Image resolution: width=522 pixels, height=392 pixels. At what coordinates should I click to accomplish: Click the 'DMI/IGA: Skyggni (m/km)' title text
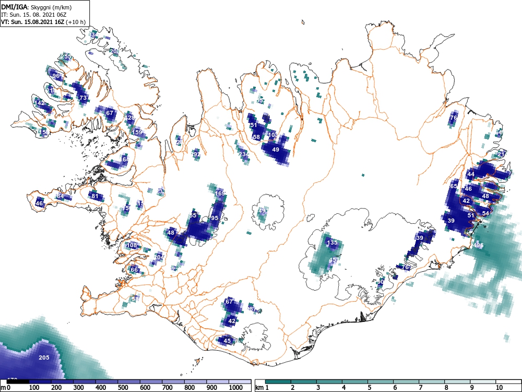pyautogui.click(x=37, y=7)
